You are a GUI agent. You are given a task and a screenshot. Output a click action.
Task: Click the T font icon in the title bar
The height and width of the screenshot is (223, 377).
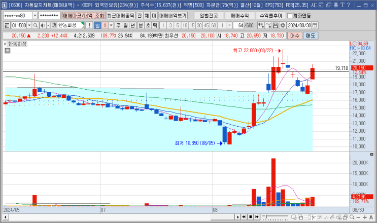pyautogui.click(x=342, y=5)
